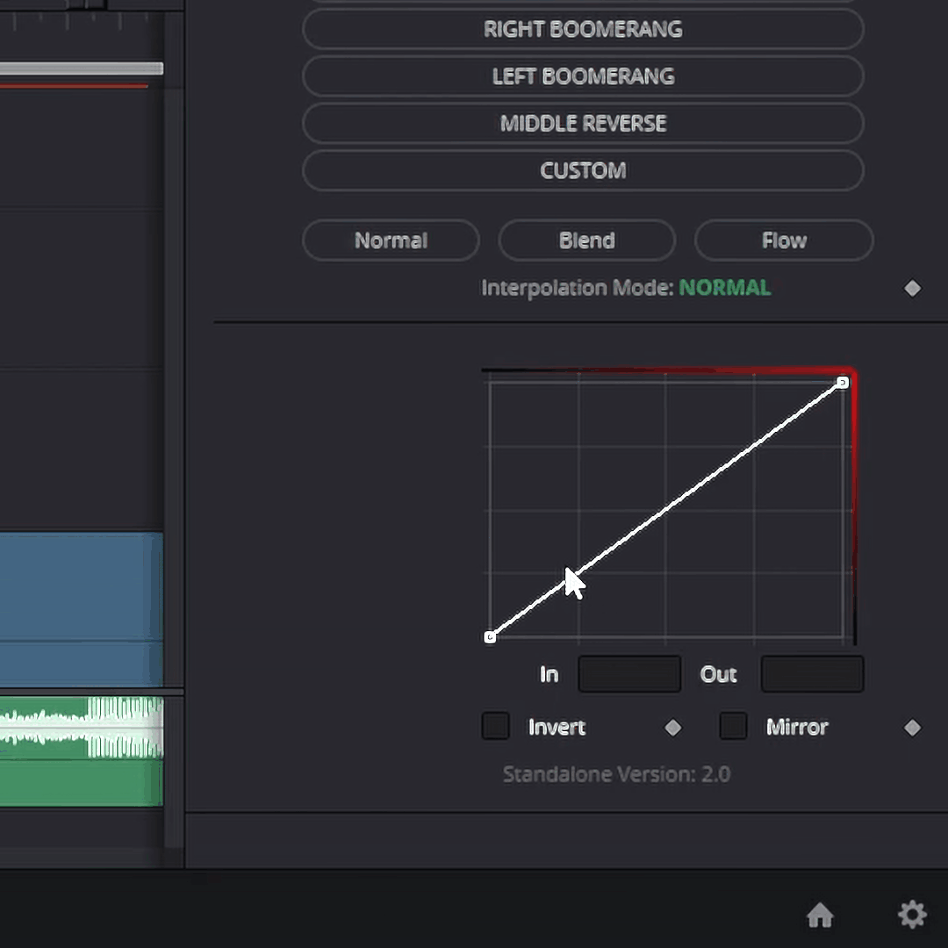
Task: Choose the MIDDLE REVERSE preset
Action: tap(583, 124)
